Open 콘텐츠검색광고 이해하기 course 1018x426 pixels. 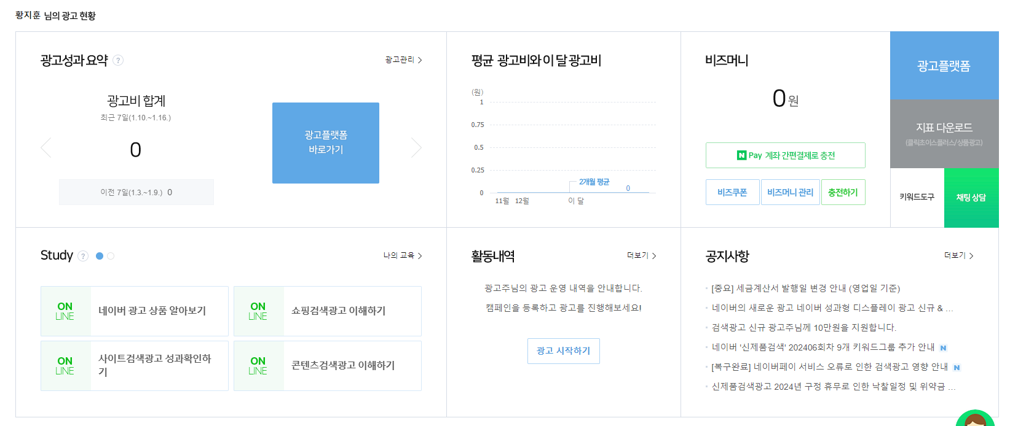328,366
